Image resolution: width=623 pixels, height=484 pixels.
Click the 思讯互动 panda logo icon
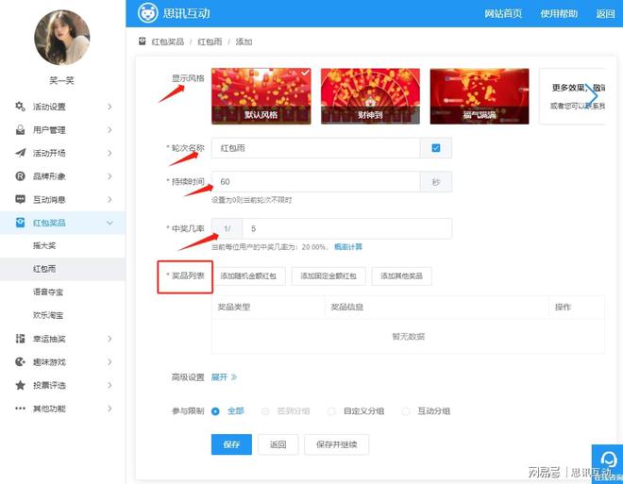pos(148,13)
